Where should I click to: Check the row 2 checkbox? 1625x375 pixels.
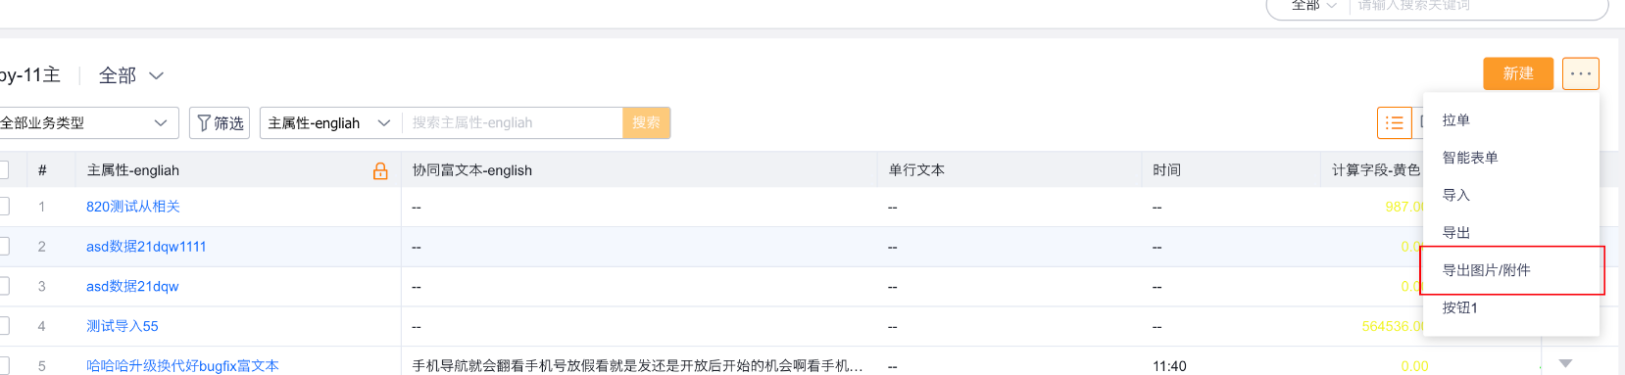[x=3, y=247]
